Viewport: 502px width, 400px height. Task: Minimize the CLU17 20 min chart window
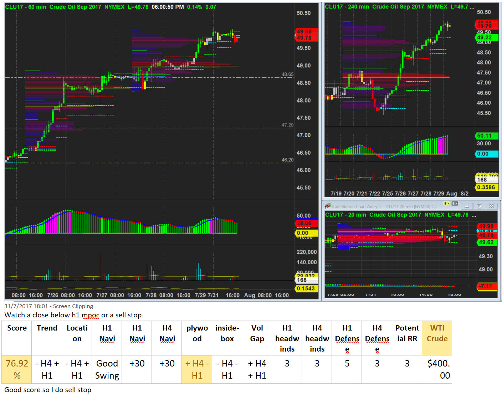467,206
